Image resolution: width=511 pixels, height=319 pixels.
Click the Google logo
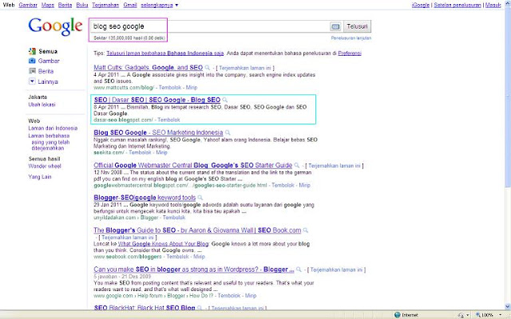point(55,26)
